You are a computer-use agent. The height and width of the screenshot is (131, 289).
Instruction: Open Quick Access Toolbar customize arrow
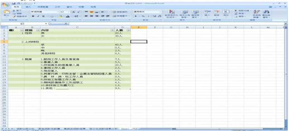[x=34, y=3]
